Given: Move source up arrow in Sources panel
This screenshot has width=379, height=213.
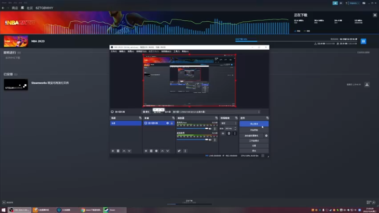Looking at the screenshot, I should click(x=162, y=151).
